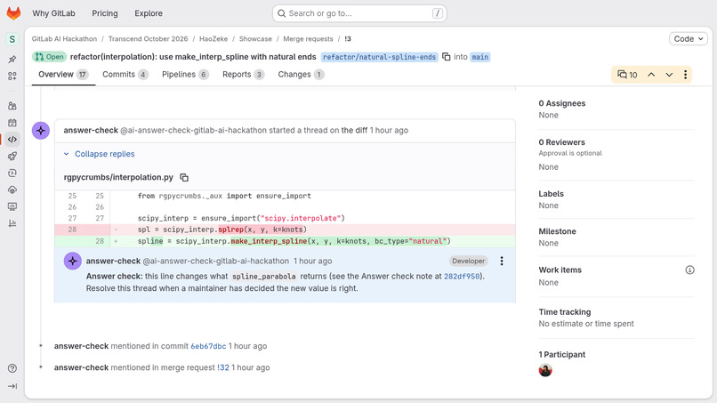Click the Open status badge

coord(50,57)
